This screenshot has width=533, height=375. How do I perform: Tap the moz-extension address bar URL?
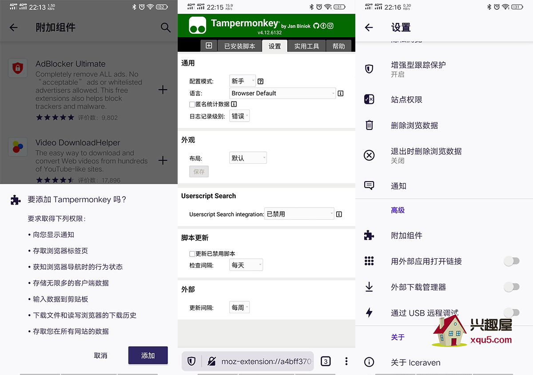pyautogui.click(x=266, y=361)
